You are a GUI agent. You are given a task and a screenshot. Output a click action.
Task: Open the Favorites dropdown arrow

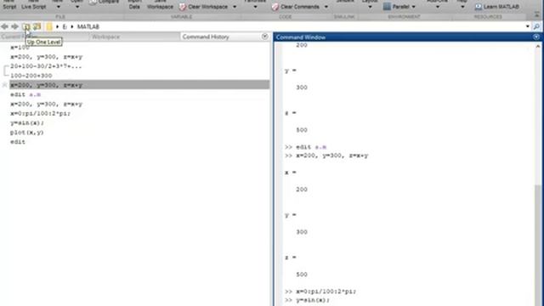click(x=255, y=7)
